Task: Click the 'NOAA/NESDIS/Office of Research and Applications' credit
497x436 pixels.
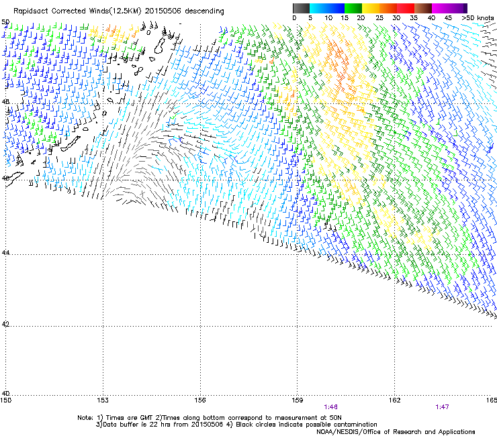Action: [396, 432]
